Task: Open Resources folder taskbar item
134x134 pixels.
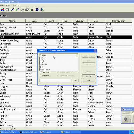Action: pyautogui.click(x=70, y=132)
